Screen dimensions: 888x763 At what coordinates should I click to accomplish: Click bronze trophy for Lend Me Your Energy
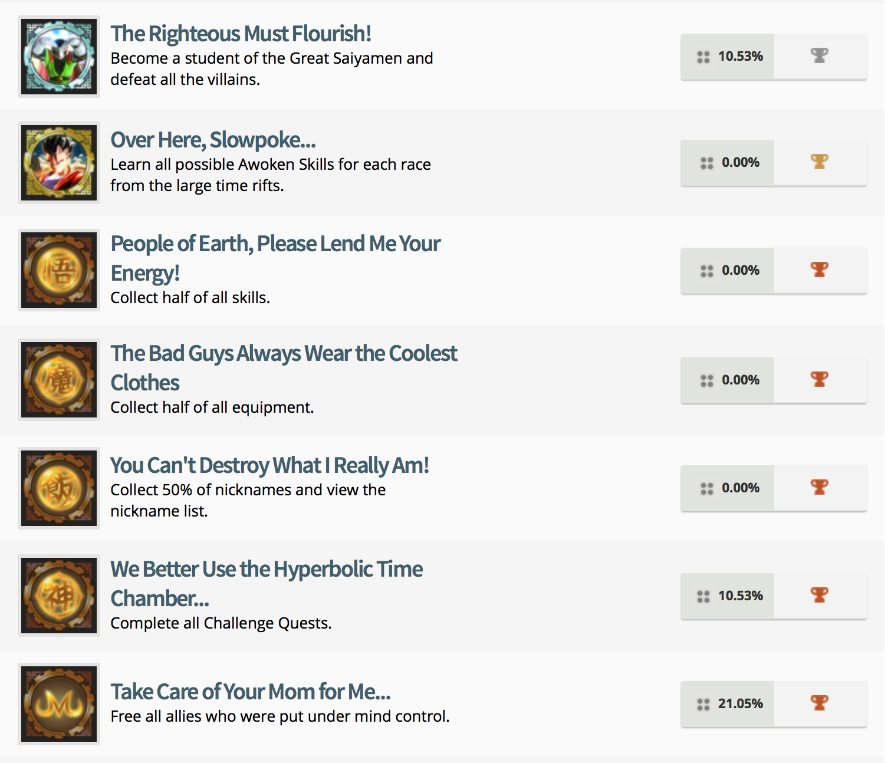click(820, 269)
